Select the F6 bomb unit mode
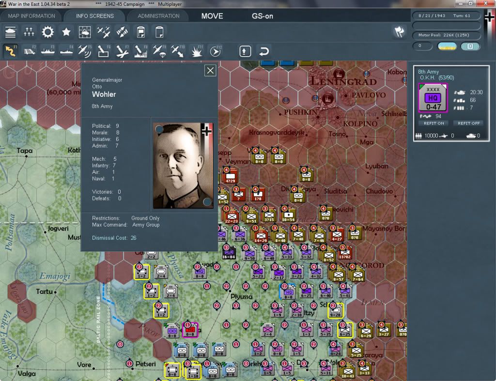This screenshot has height=381, width=496. click(x=104, y=51)
